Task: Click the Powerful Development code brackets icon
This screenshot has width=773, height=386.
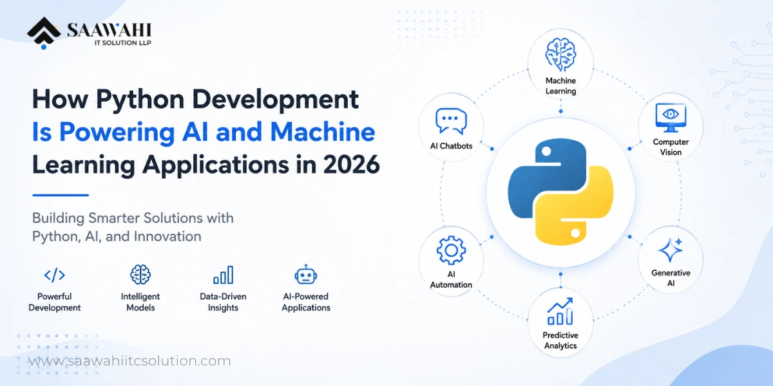Action: [54, 275]
